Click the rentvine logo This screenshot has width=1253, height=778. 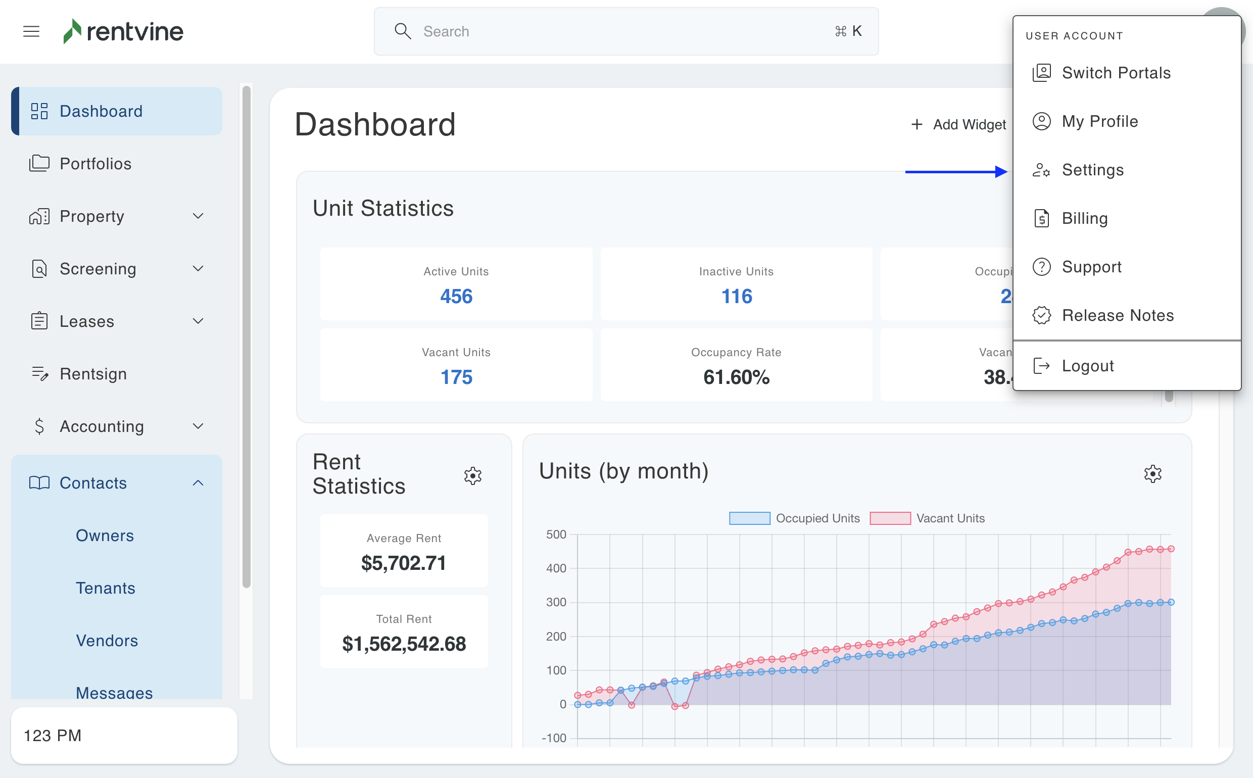tap(123, 31)
